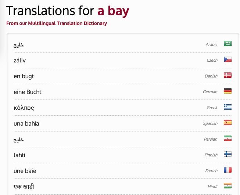The height and width of the screenshot is (195, 240).
Task: Select the Czech translation záliv
Action: (20, 60)
